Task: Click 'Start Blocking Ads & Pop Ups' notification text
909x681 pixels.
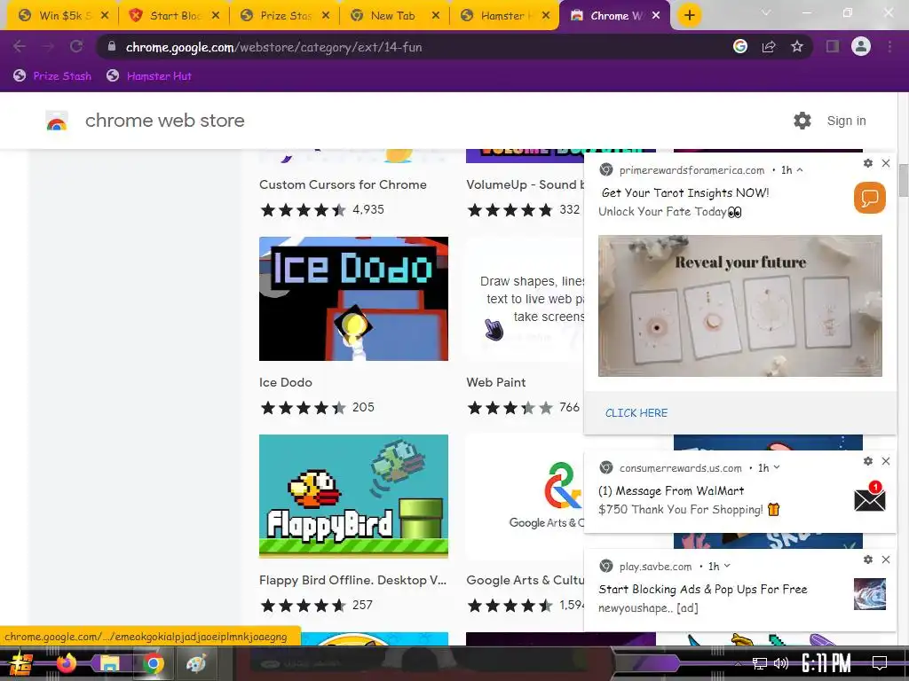Action: [x=703, y=589]
